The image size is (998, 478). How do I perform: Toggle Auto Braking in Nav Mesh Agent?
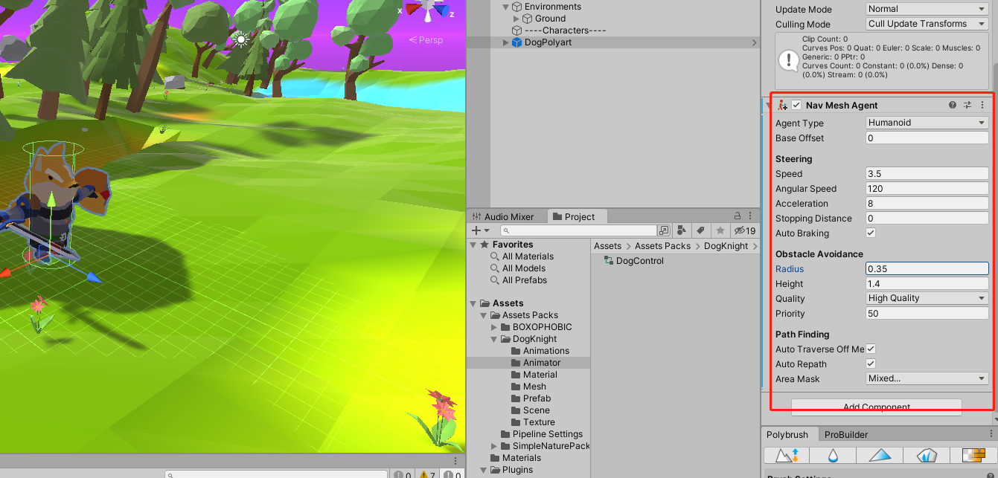870,233
